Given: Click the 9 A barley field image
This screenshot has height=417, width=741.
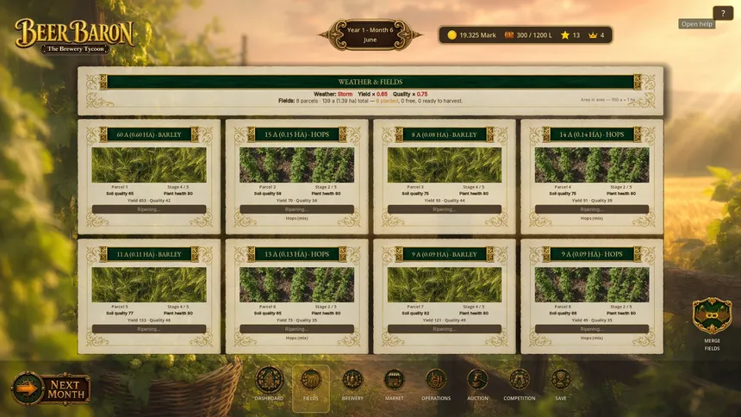Looking at the screenshot, I should coord(445,284).
